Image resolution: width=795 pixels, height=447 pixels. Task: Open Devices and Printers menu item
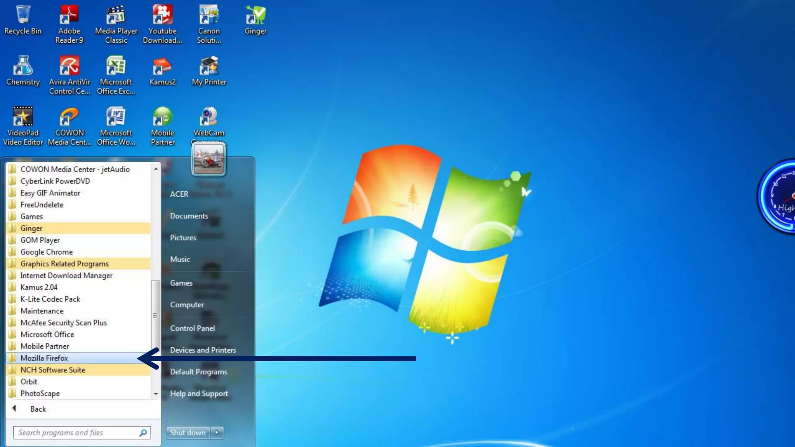(x=203, y=350)
